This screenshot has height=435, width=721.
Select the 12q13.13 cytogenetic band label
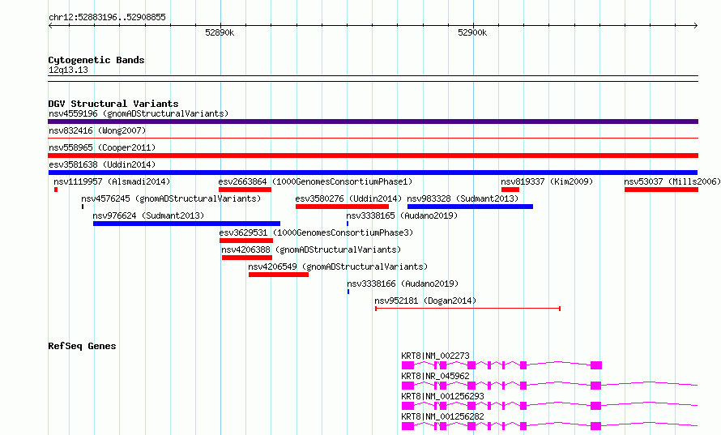[68, 70]
